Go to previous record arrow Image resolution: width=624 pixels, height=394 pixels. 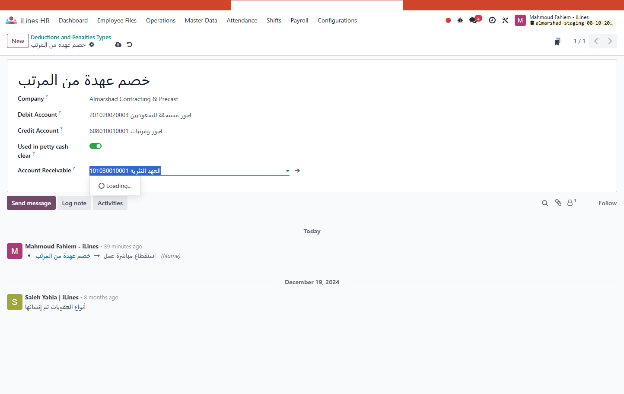[x=596, y=41]
